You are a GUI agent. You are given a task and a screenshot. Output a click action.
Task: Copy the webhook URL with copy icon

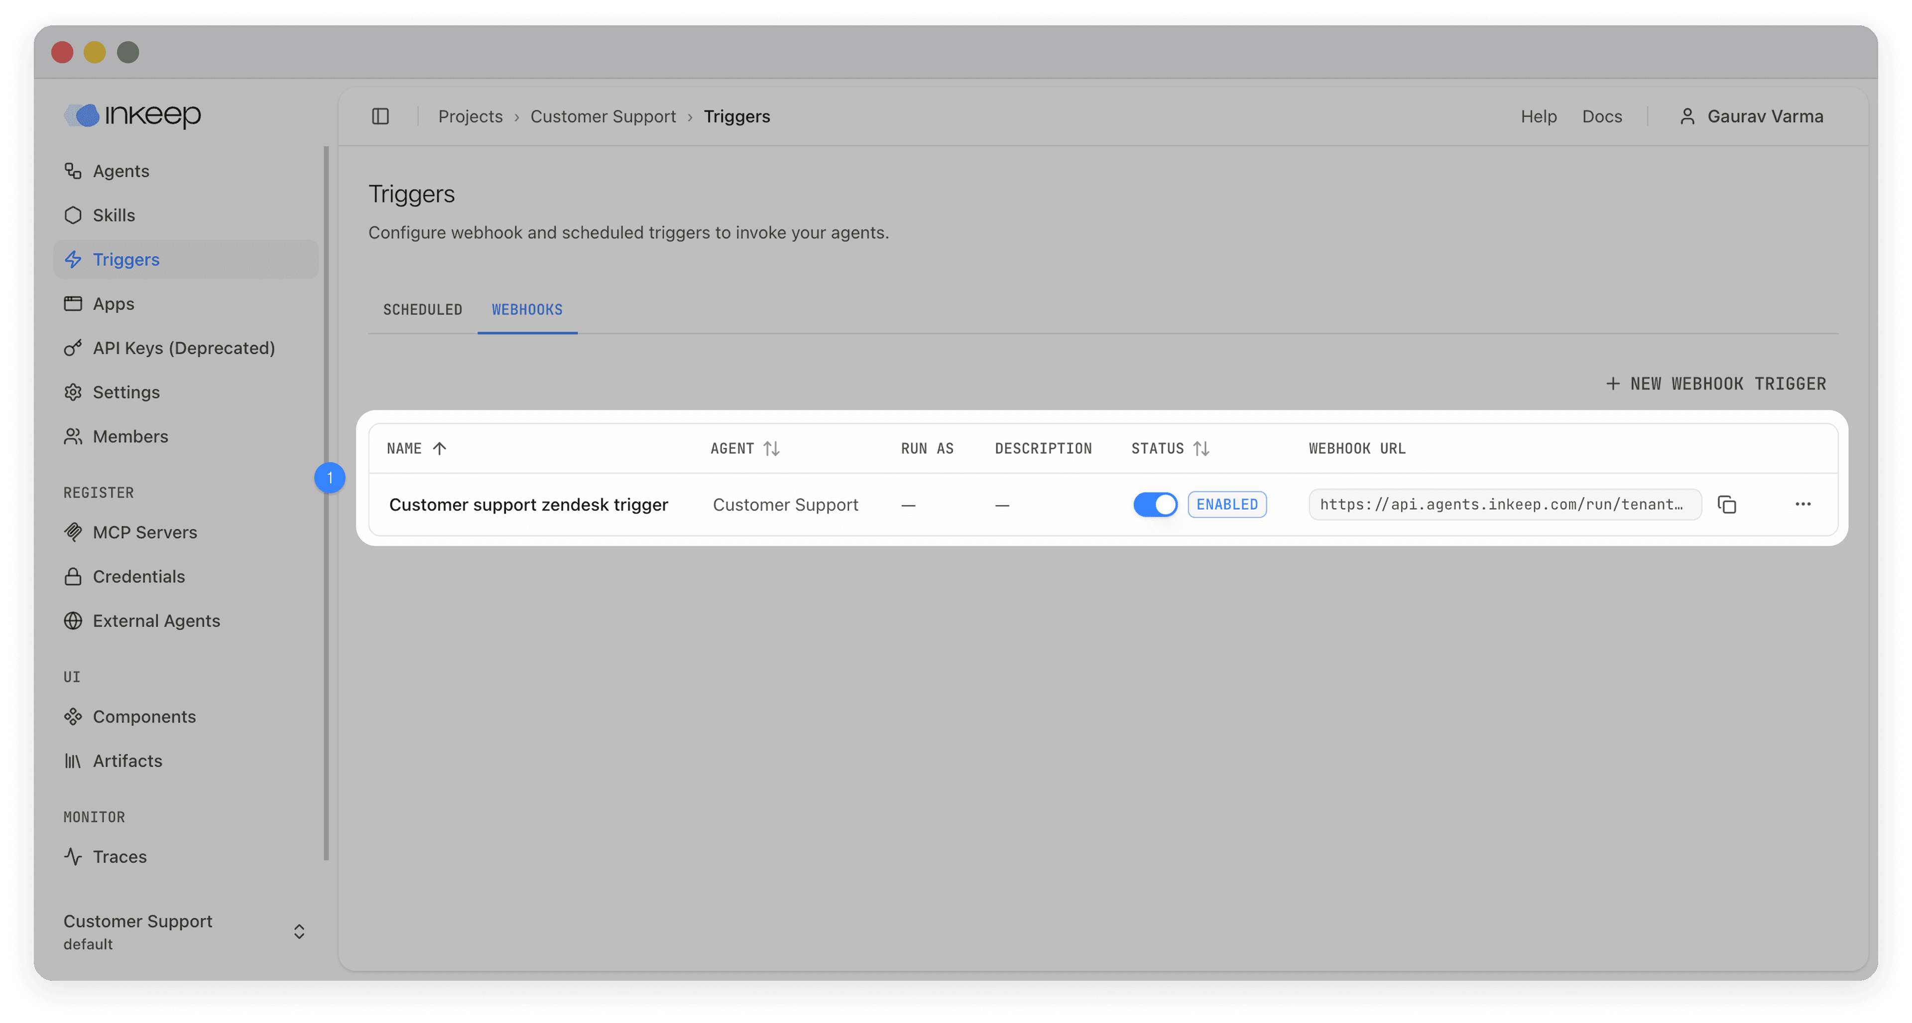1728,505
